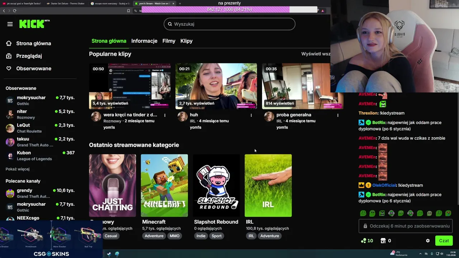Switch to the Strona główna channel tab
Viewport: 459px width, 258px height.
[109, 41]
